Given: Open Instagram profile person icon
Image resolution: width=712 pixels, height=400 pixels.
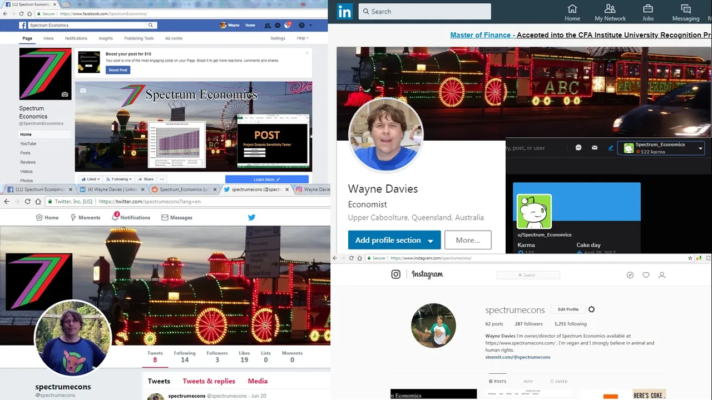Looking at the screenshot, I should point(662,275).
